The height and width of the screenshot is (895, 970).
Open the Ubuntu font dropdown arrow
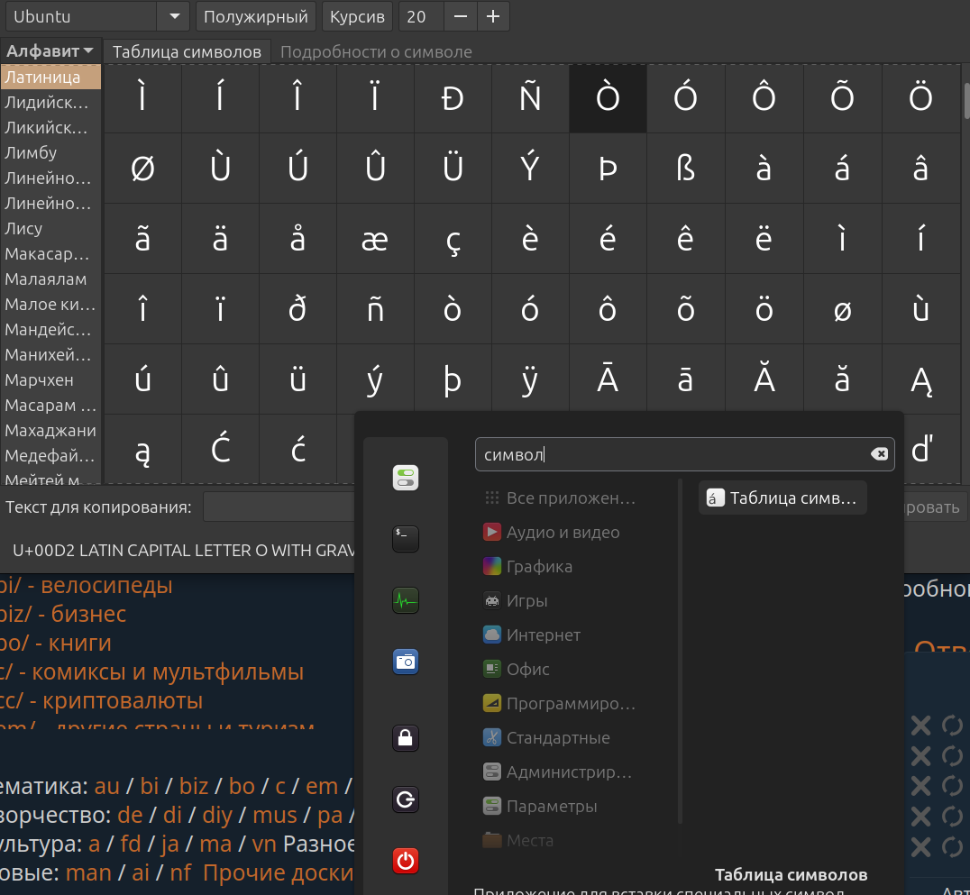[x=175, y=16]
